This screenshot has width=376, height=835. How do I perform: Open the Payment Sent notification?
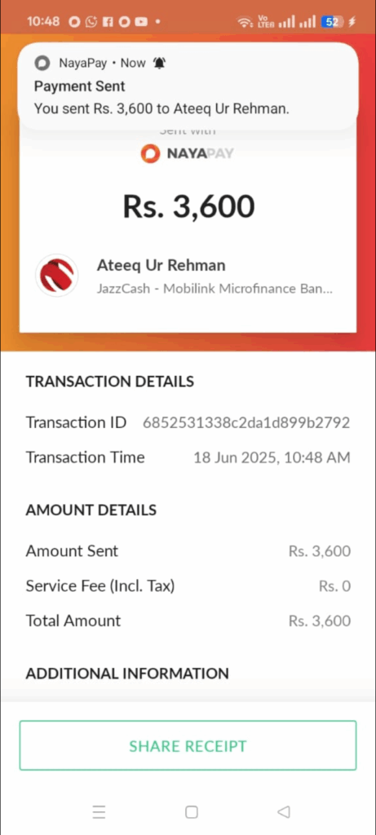[188, 86]
